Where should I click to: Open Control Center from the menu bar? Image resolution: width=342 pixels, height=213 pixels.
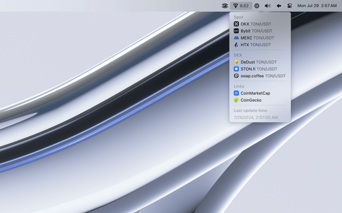[291, 5]
